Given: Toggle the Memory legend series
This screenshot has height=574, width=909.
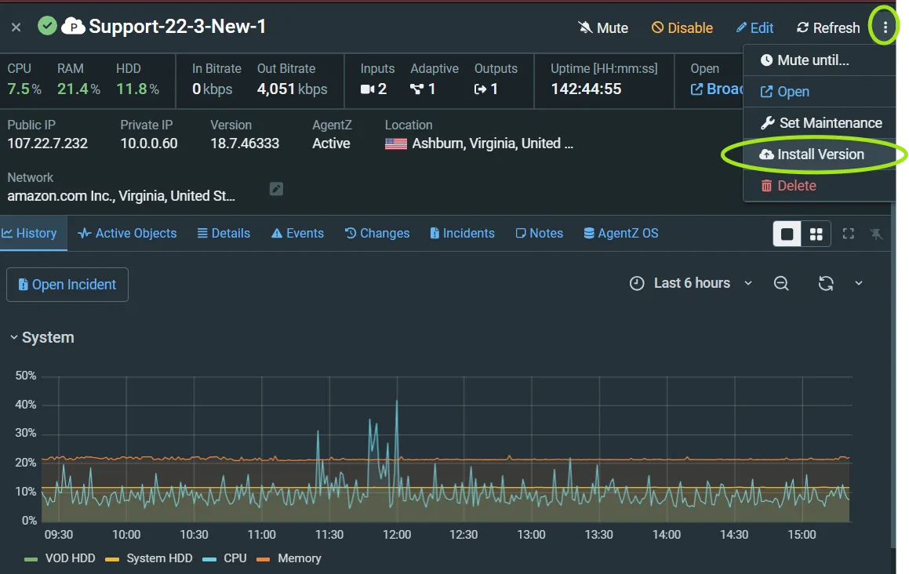Looking at the screenshot, I should coord(289,558).
